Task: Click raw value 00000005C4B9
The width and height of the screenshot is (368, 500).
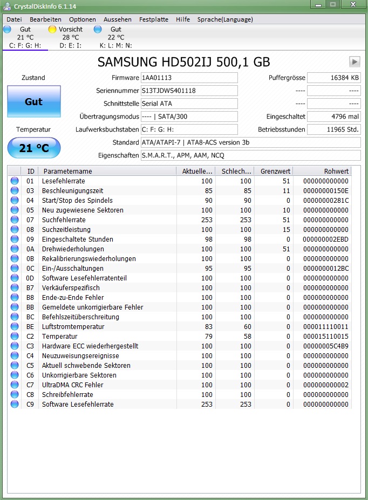Action: point(325,346)
